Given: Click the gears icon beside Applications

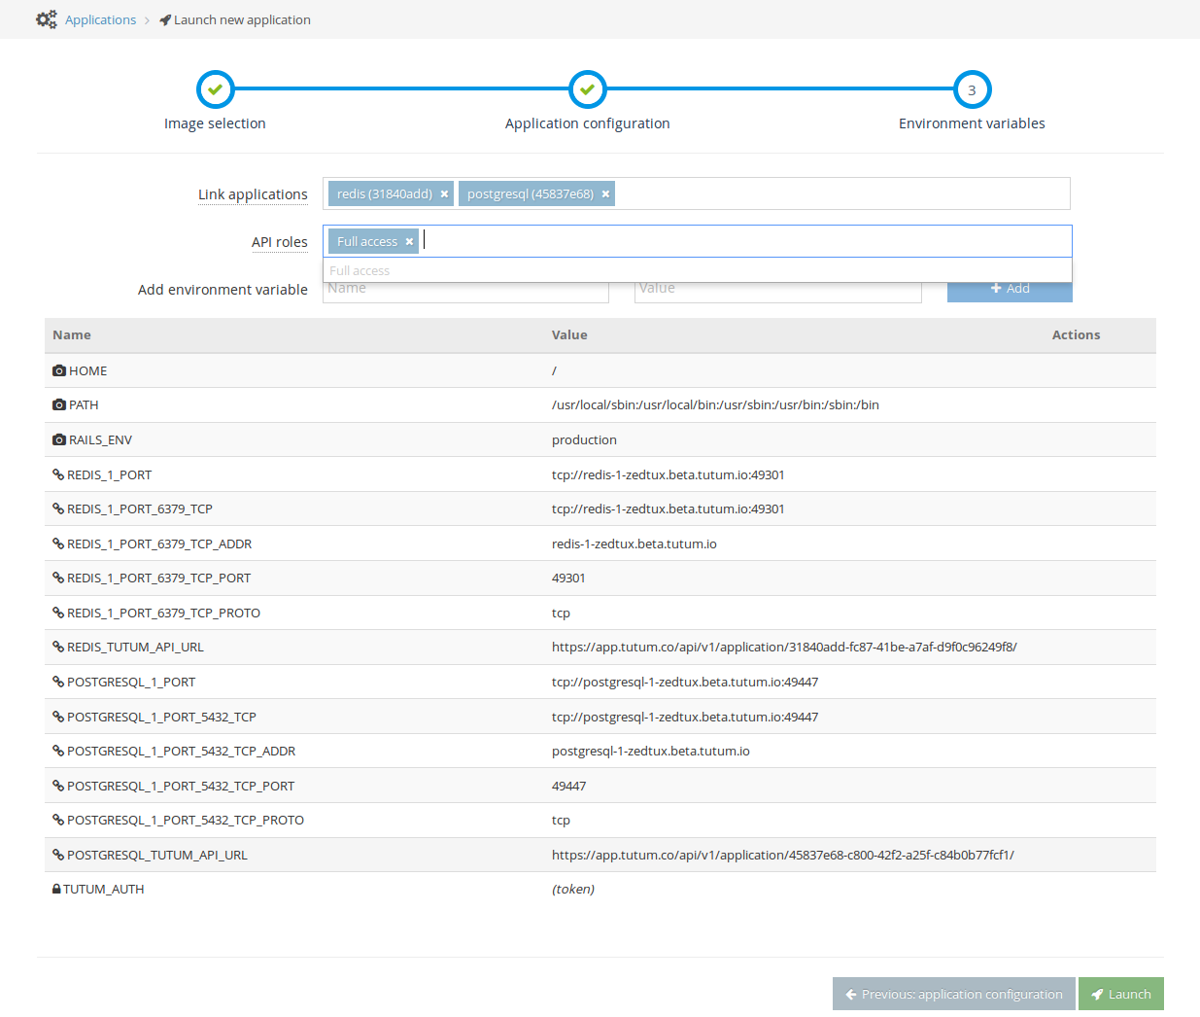Looking at the screenshot, I should (x=46, y=19).
